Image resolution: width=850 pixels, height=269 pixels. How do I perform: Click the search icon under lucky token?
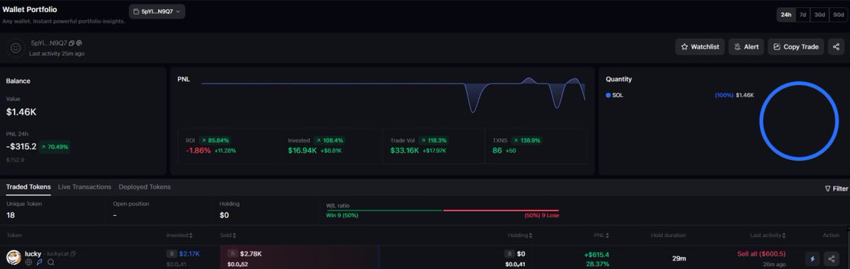[x=51, y=262]
